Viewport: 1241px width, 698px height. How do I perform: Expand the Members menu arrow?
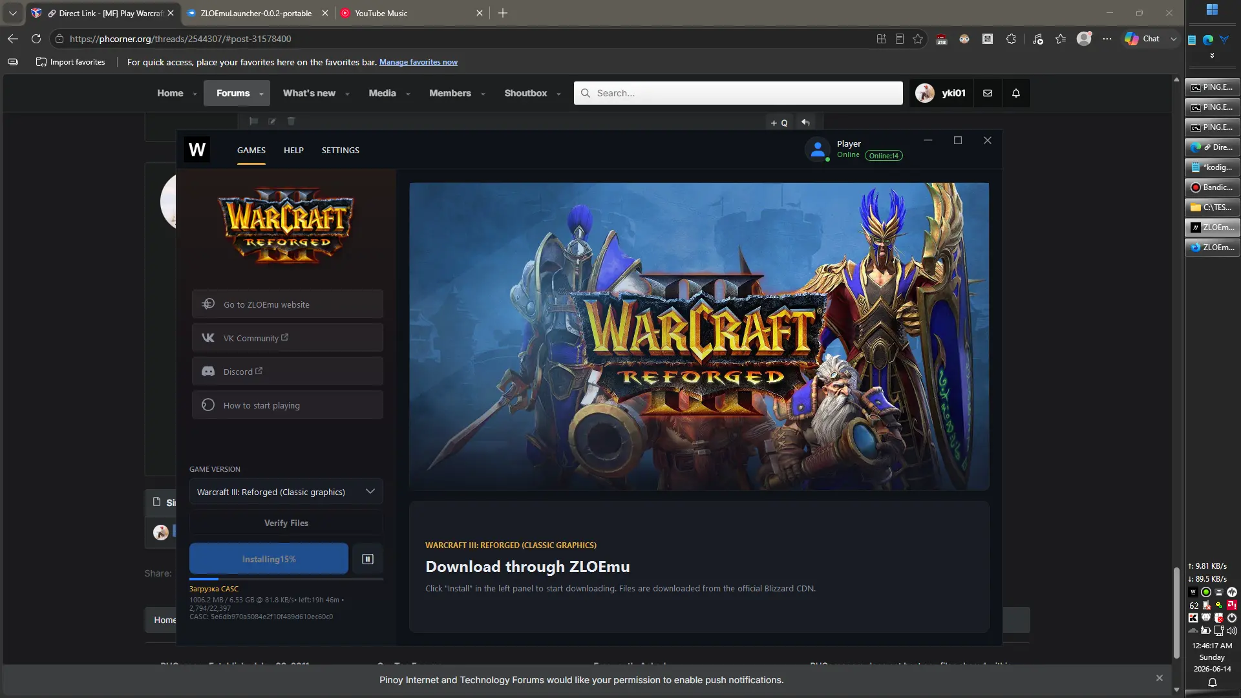[x=483, y=94]
